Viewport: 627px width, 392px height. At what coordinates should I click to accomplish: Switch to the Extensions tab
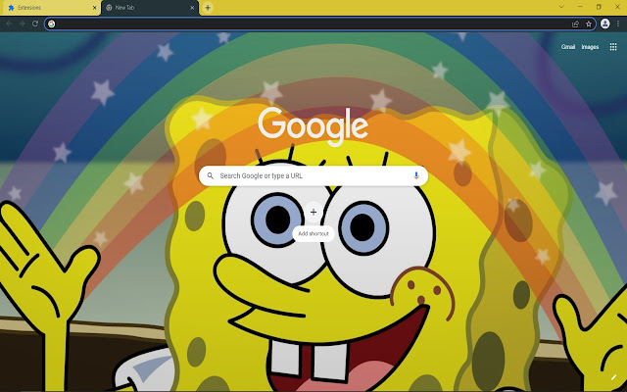pyautogui.click(x=50, y=8)
